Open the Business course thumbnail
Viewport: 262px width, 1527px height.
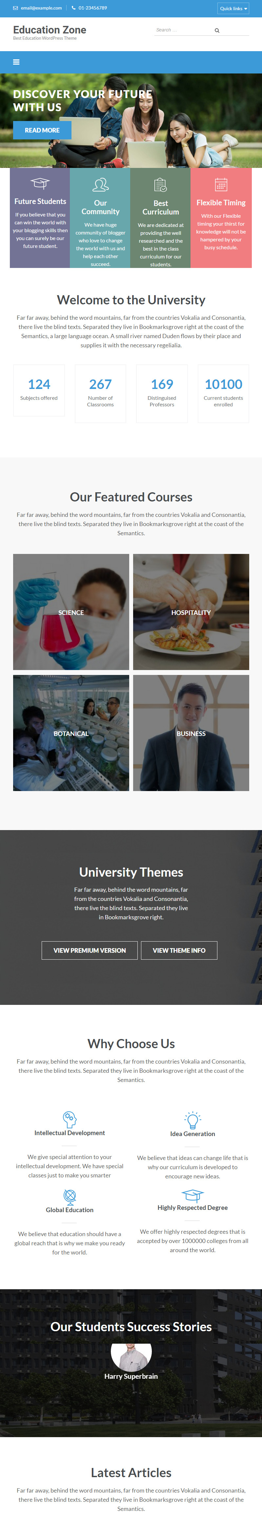pos(191,733)
